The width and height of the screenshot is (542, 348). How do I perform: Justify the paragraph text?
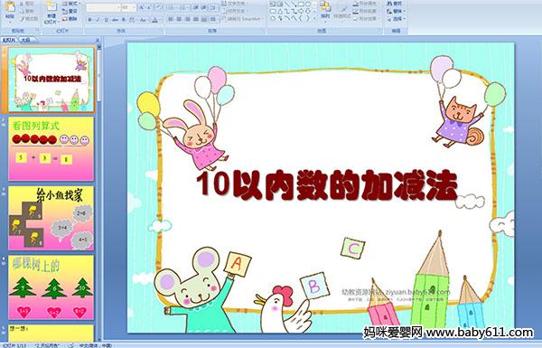(x=196, y=19)
